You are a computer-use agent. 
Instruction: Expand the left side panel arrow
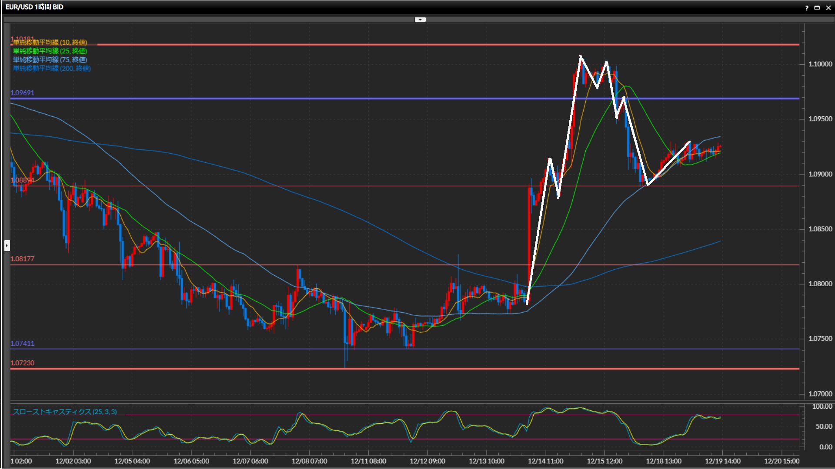pyautogui.click(x=7, y=246)
